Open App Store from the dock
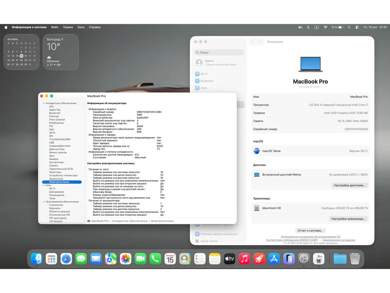 click(x=274, y=259)
